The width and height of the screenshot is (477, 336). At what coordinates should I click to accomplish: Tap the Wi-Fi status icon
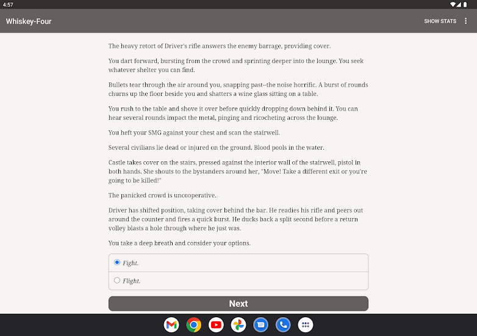[454, 4]
